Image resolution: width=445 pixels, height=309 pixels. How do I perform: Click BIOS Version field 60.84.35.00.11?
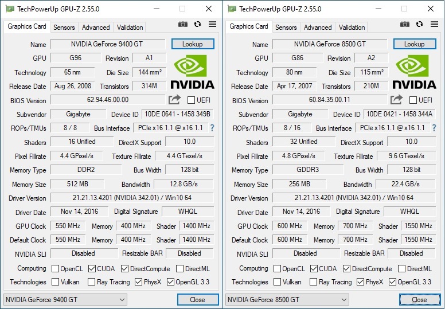pos(330,100)
